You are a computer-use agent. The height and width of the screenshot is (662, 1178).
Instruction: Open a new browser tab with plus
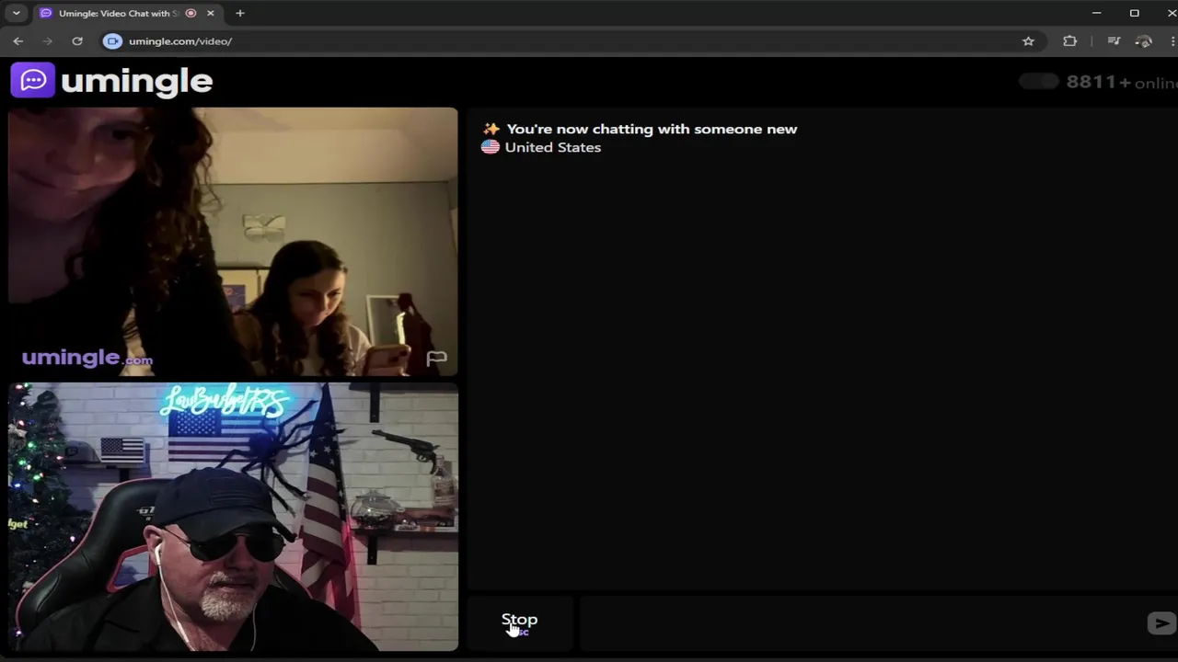[x=239, y=13]
